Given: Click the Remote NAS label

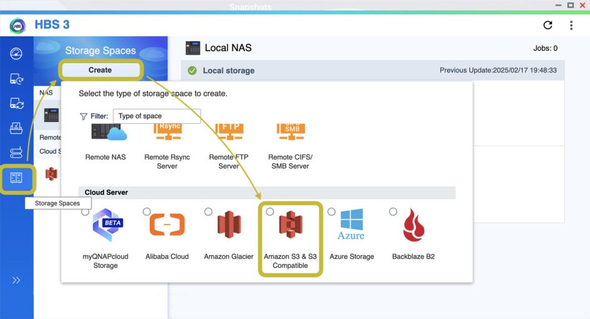Looking at the screenshot, I should click(x=105, y=157).
